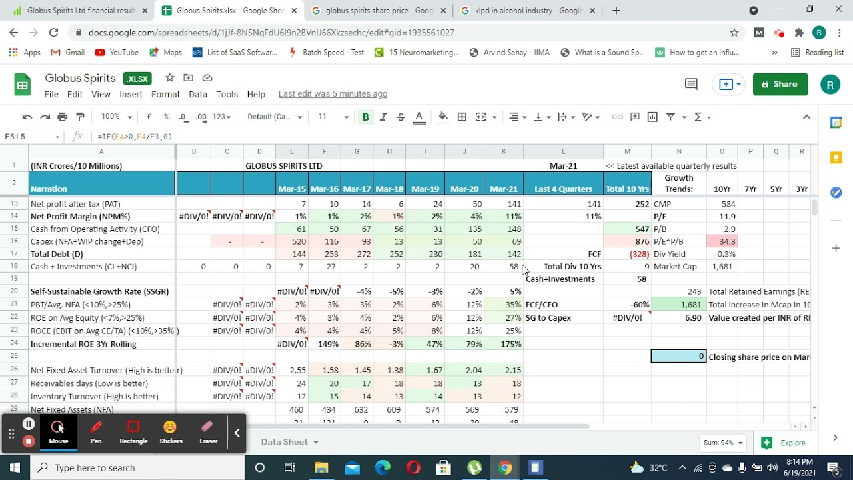The image size is (853, 480).
Task: Open font size 11 dropdown
Action: pos(333,117)
